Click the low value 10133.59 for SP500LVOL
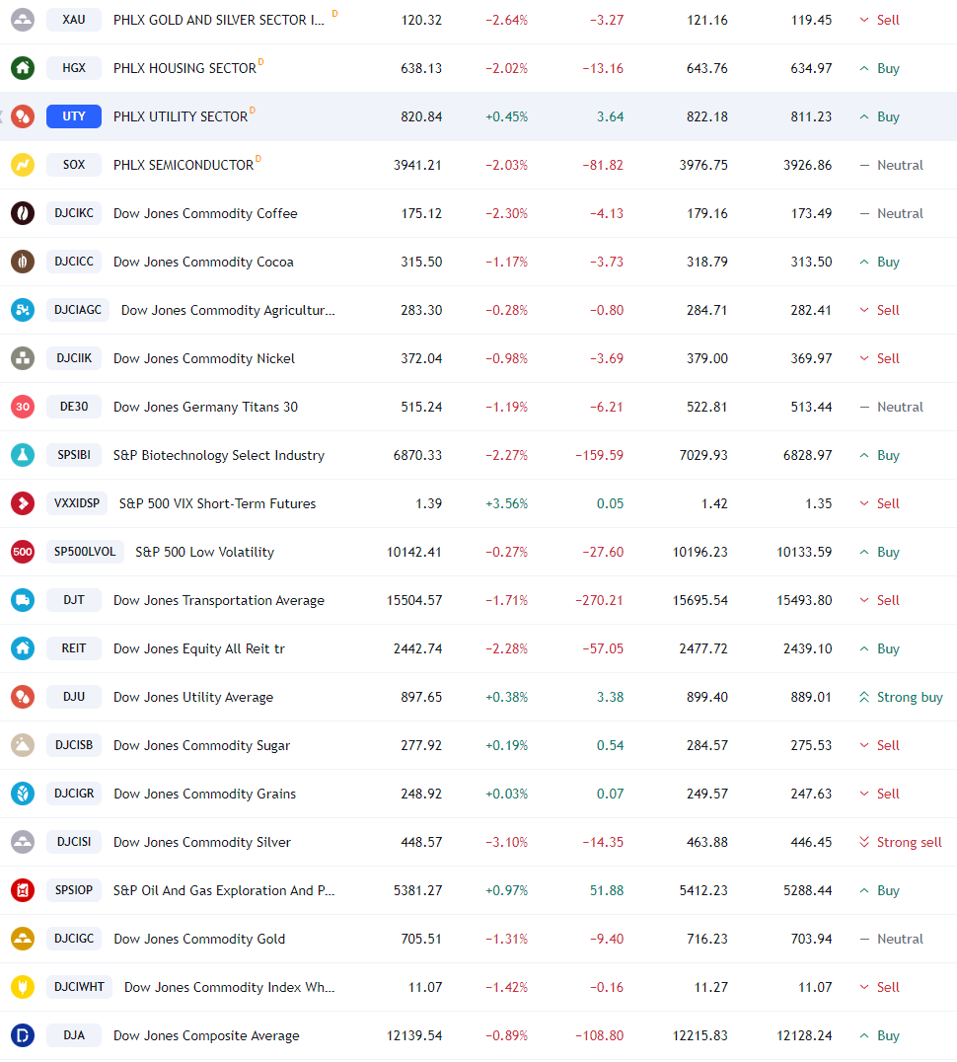This screenshot has height=1062, width=957. (804, 552)
